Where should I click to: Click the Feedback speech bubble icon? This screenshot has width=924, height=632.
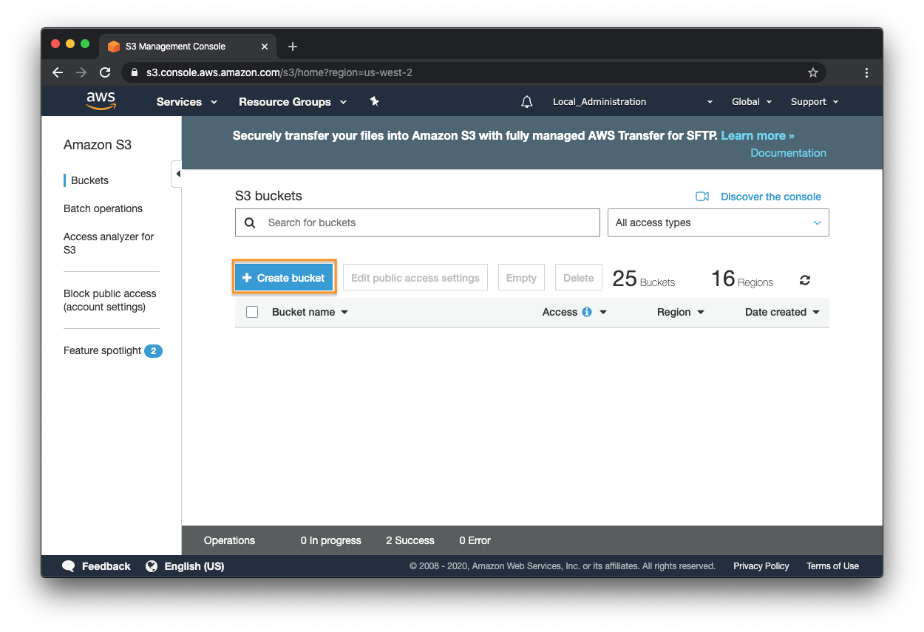tap(69, 566)
